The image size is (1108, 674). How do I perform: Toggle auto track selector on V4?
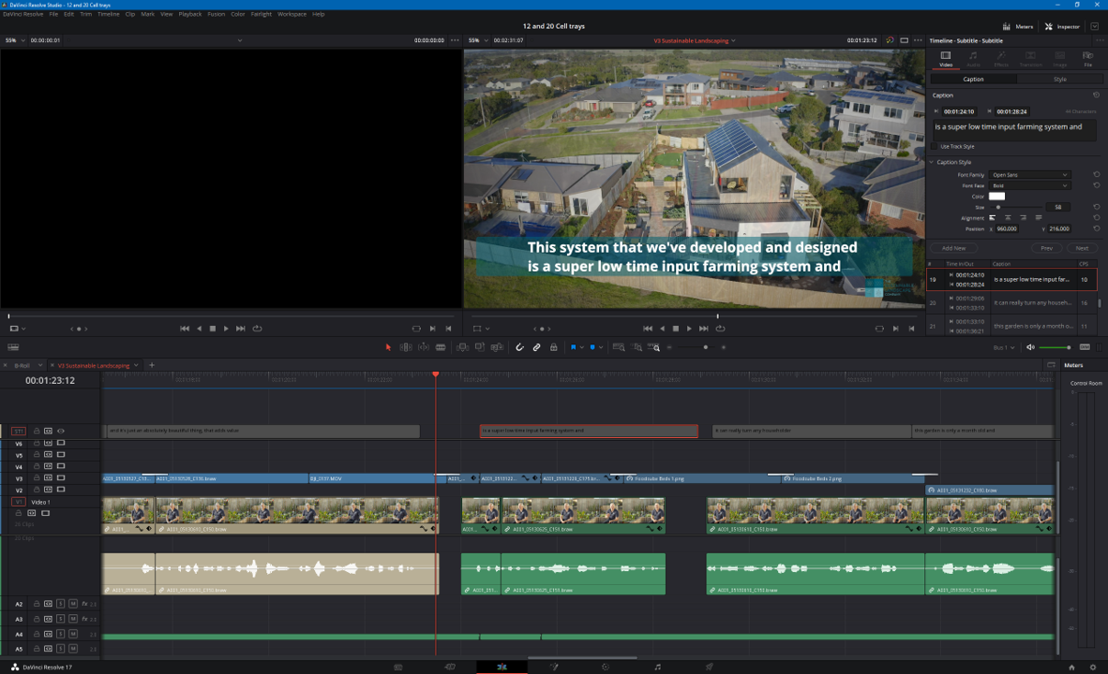pyautogui.click(x=48, y=466)
